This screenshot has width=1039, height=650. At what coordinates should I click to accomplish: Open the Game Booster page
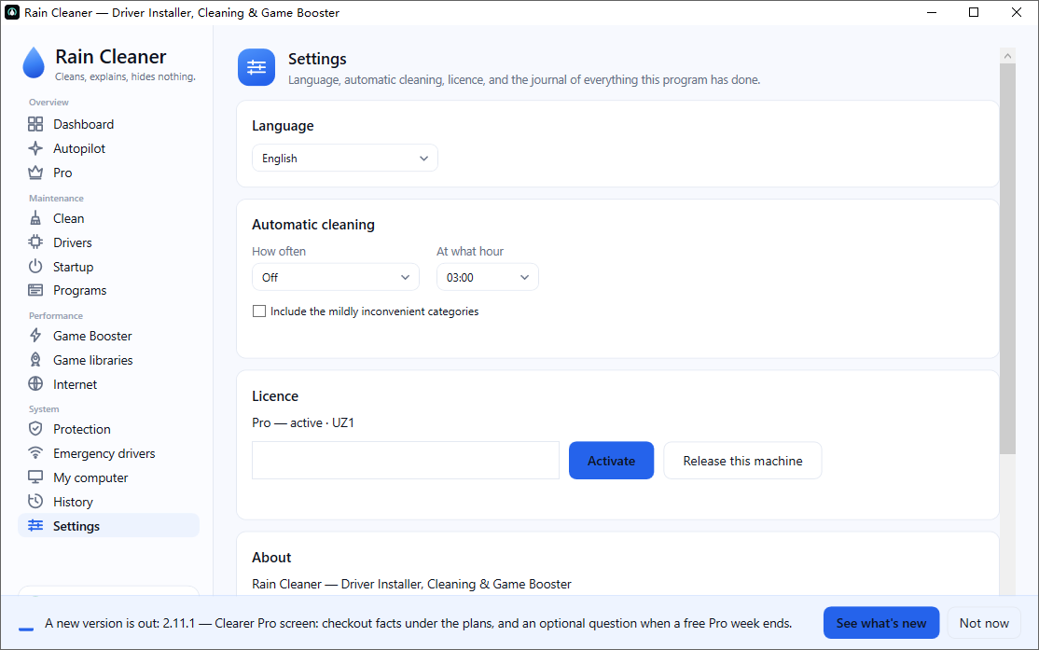[x=109, y=336]
